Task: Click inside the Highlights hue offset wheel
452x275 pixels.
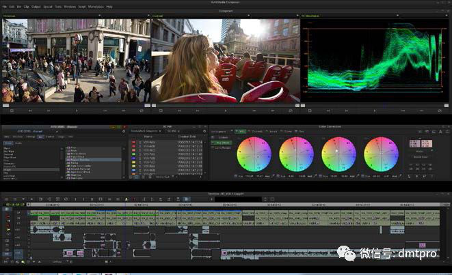Action: 338,154
